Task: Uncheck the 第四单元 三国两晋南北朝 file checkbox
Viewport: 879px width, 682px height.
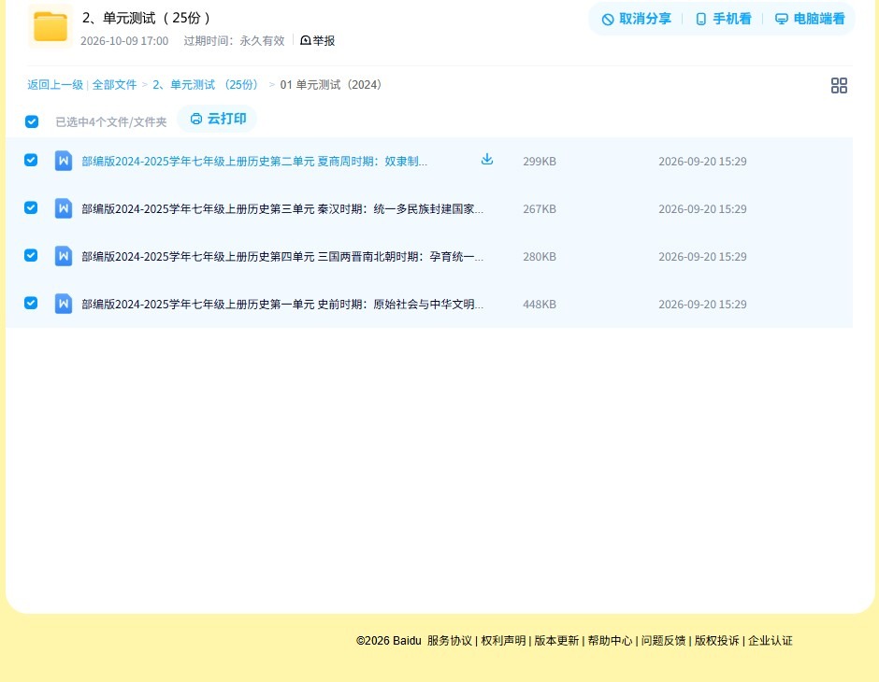Action: tap(31, 255)
